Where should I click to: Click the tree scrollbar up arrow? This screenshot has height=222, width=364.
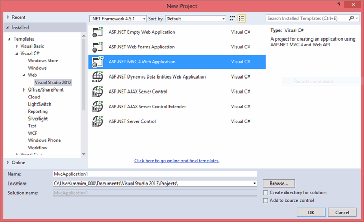[84, 36]
